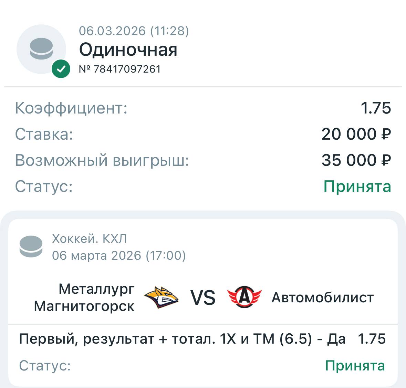
Task: Tap the Принята status in event card
Action: [x=355, y=366]
